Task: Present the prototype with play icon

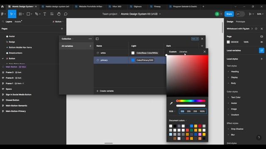Action: coord(250,14)
